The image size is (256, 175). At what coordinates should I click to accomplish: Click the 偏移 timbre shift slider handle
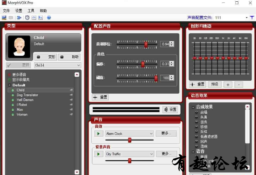tap(143, 64)
